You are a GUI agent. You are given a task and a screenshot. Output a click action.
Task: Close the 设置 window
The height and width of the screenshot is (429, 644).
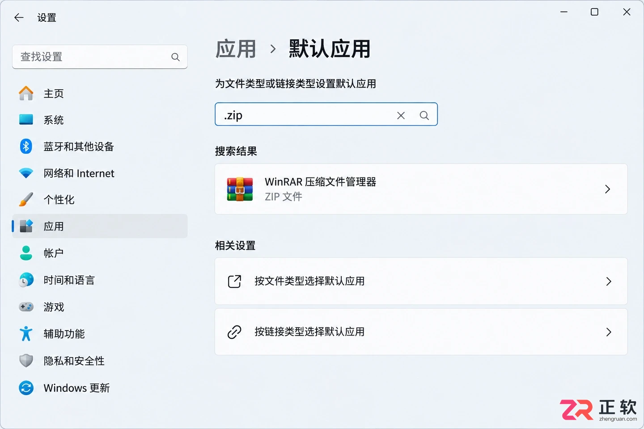[627, 12]
